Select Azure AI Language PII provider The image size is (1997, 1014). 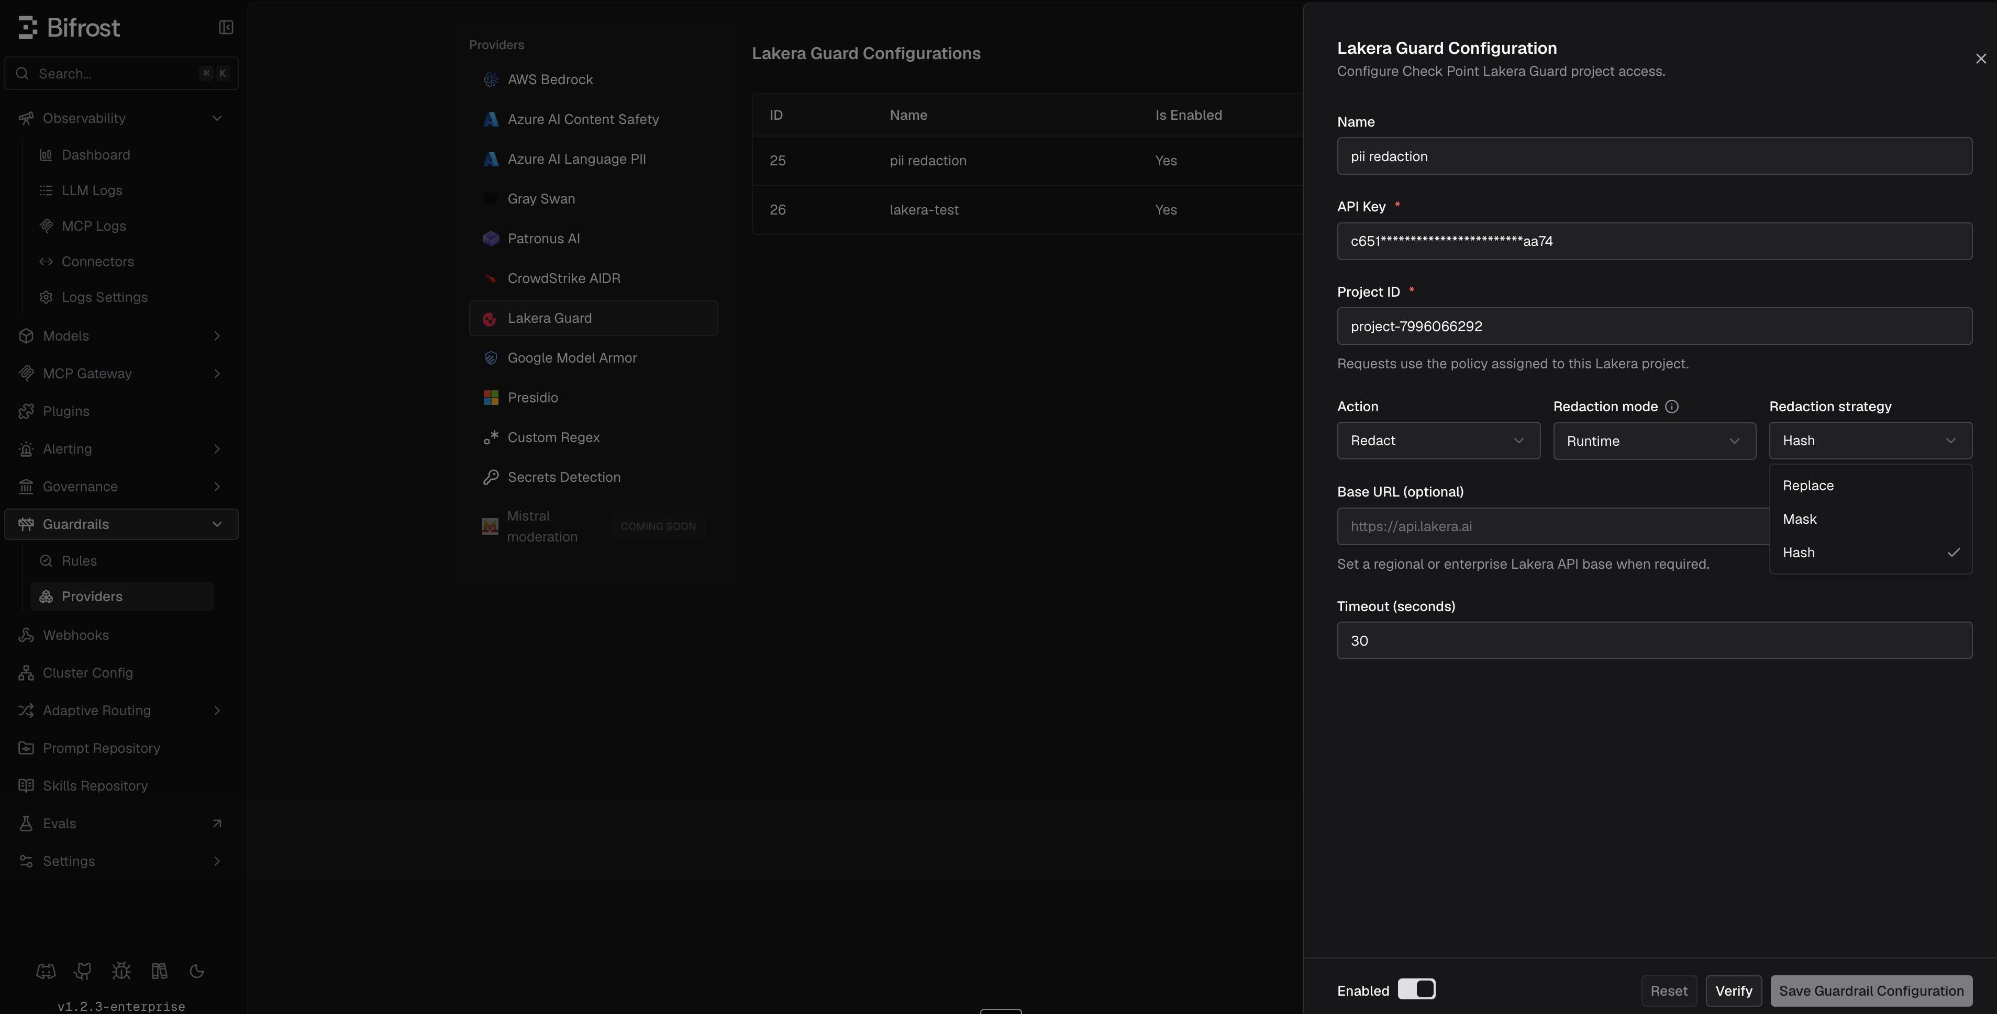coord(593,159)
